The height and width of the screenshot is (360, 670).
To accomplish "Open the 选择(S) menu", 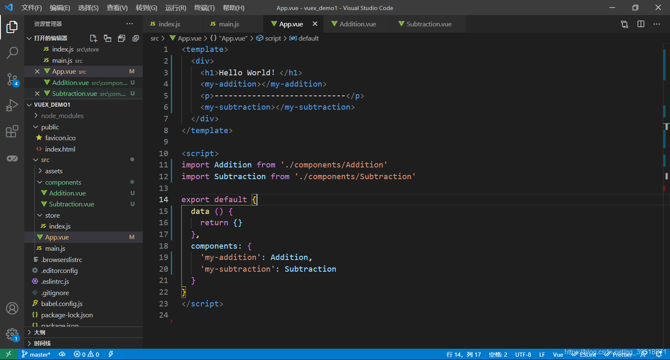I will pyautogui.click(x=88, y=8).
